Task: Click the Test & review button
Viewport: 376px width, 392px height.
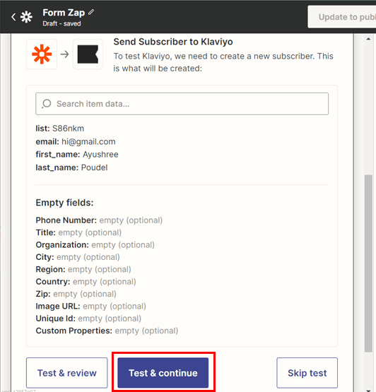Action: pyautogui.click(x=67, y=373)
